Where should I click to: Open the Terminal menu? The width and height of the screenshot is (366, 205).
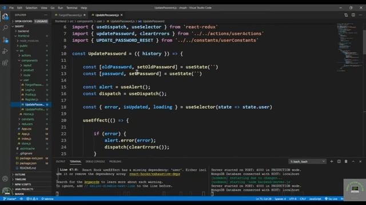(72, 8)
